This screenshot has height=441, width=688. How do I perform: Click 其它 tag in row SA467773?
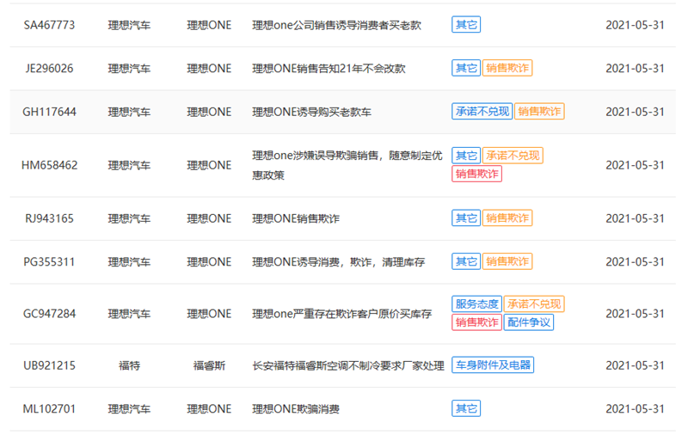[466, 25]
